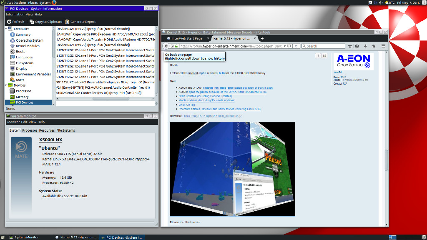
Task: Collapse the Devices tree node
Action: coord(6,85)
